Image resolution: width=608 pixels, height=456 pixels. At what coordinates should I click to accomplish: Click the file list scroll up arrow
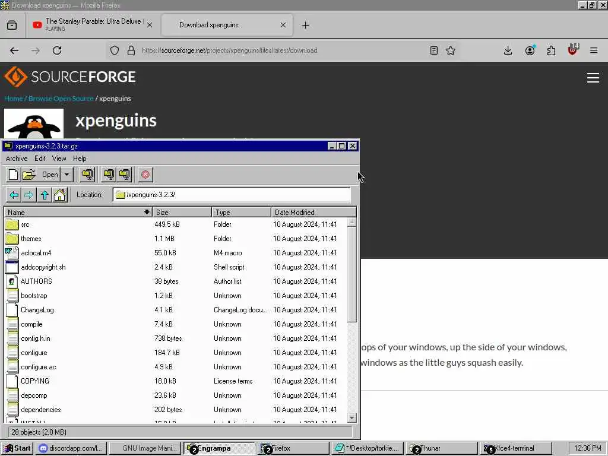[x=351, y=223]
